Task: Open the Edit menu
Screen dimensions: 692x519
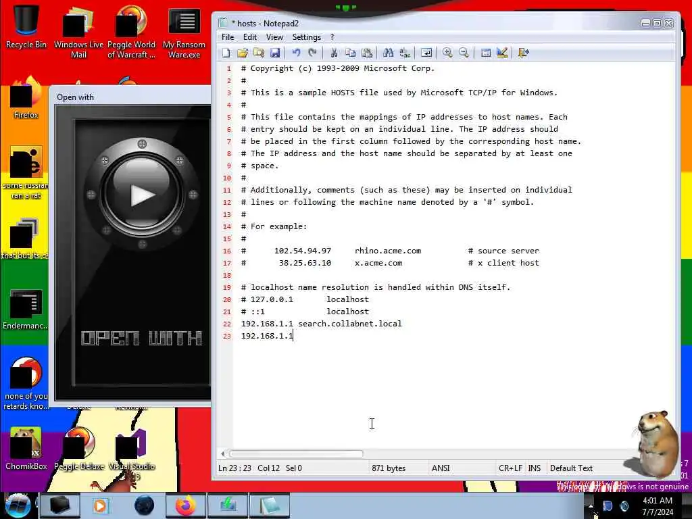Action: point(250,37)
